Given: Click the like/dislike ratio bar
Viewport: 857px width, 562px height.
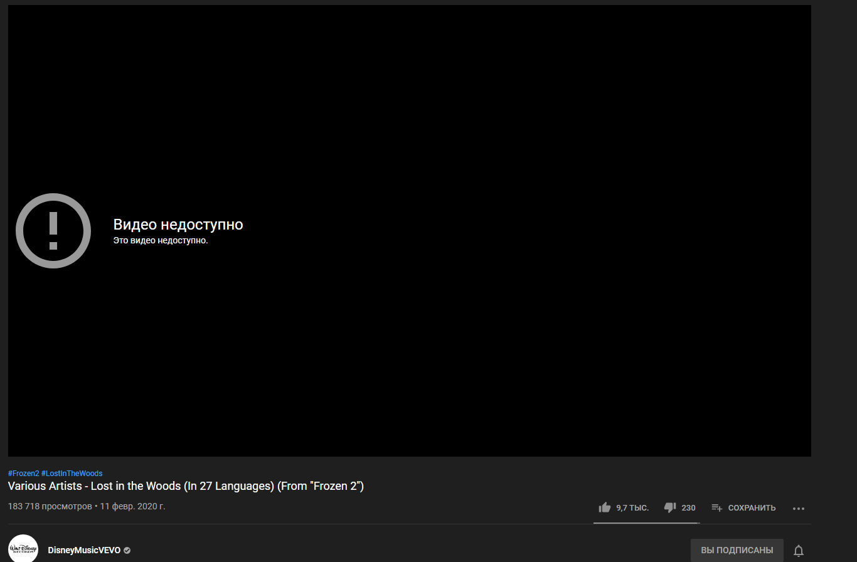Looking at the screenshot, I should click(x=647, y=522).
